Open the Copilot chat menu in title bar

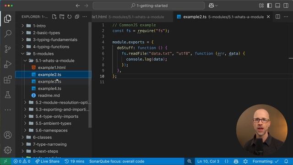[213, 5]
